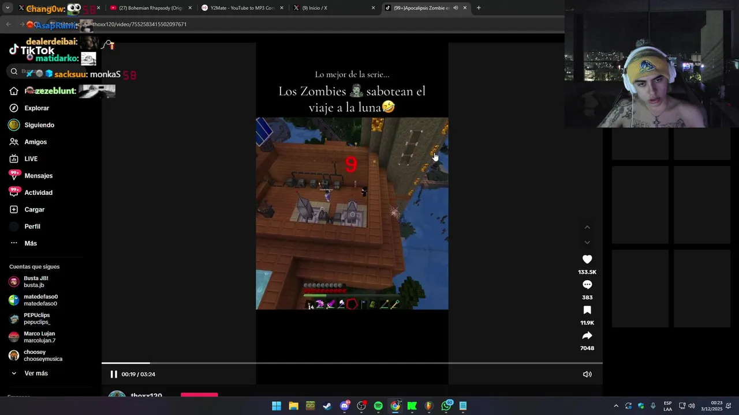This screenshot has width=739, height=415.
Task: Open system volume tray icon
Action: 692,406
